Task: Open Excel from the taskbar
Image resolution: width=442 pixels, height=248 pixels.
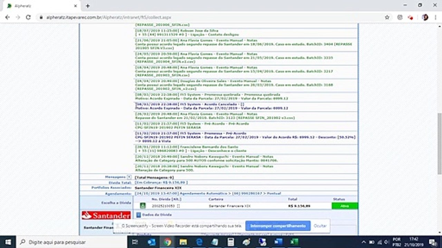Action: tap(294, 242)
